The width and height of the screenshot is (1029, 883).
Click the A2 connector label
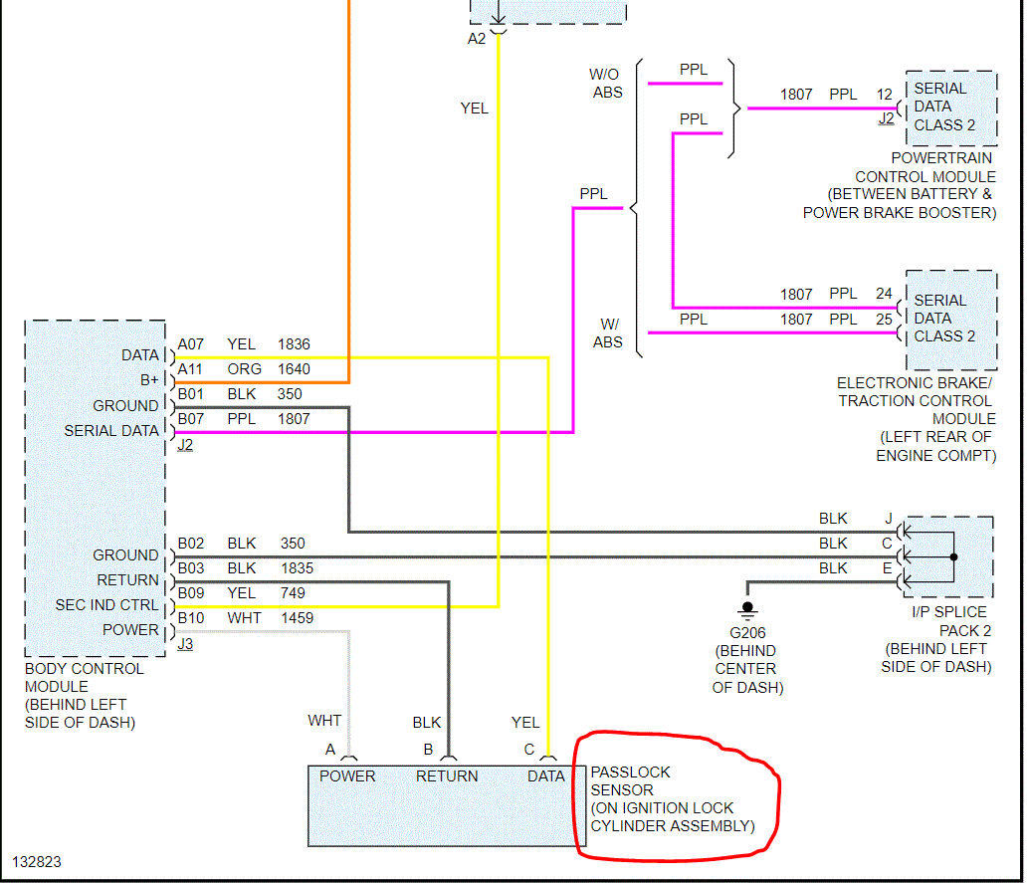pyautogui.click(x=477, y=39)
